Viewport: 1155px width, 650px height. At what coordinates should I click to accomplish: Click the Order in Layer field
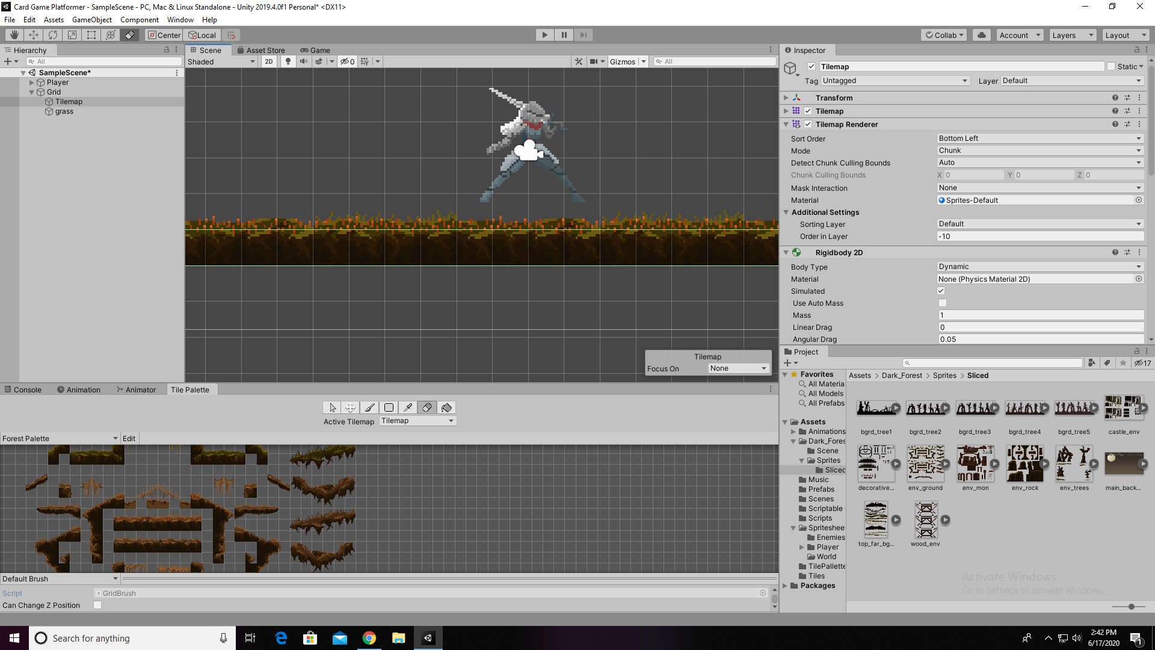1040,237
